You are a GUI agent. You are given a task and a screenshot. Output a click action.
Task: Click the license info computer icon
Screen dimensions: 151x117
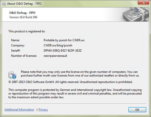click(12, 75)
